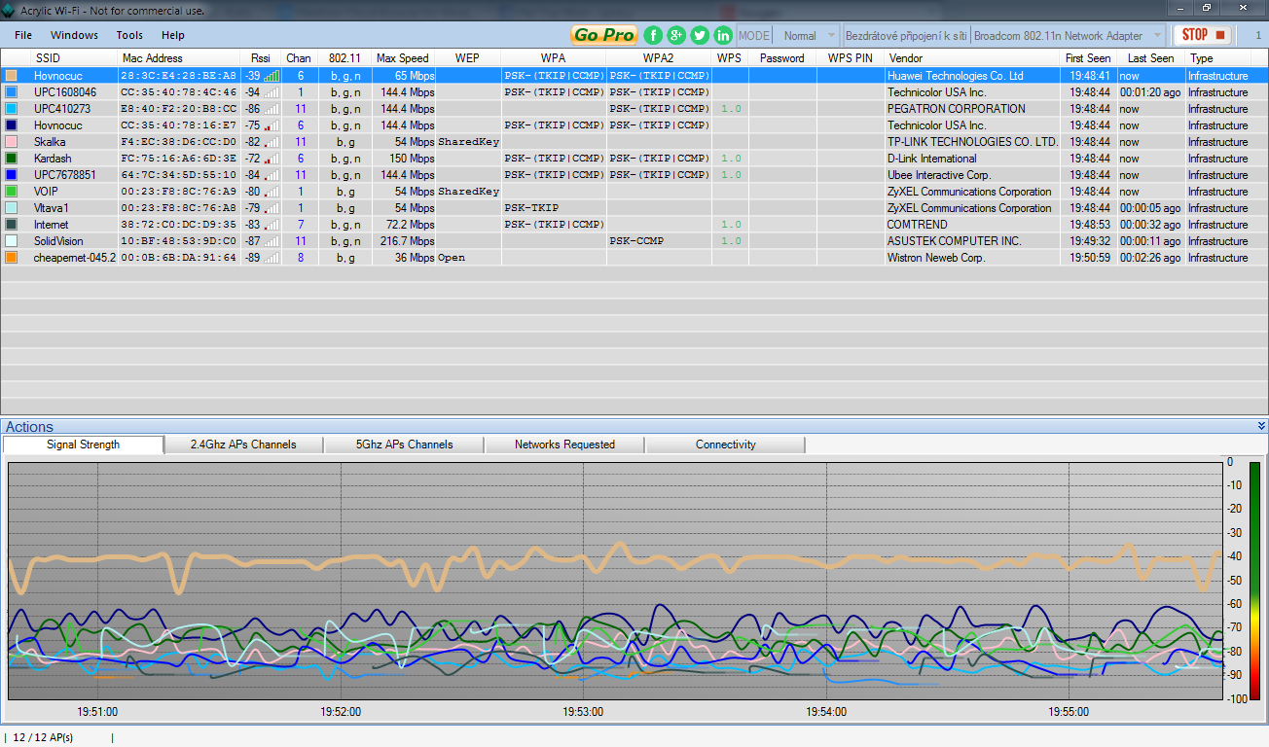Click the signal bars icon for Kardash
Viewport: 1269px width, 747px height.
(272, 159)
